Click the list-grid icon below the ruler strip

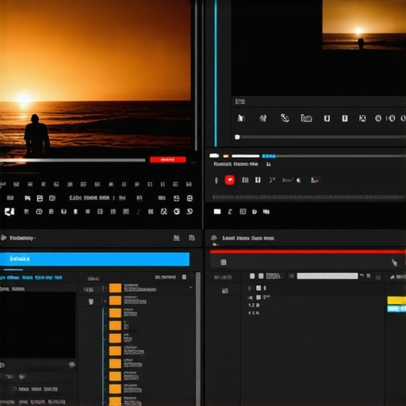(x=243, y=212)
